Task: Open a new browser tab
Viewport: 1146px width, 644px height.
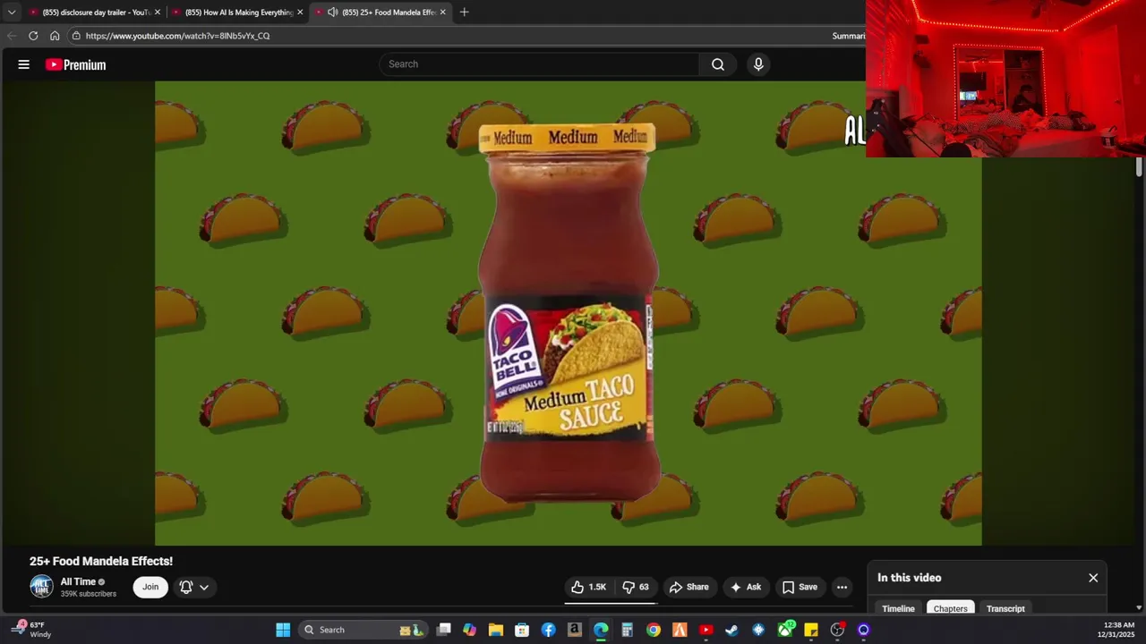Action: 464,13
